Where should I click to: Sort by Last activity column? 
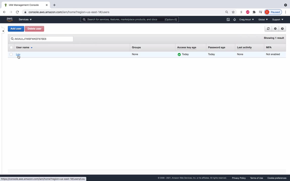tap(244, 48)
